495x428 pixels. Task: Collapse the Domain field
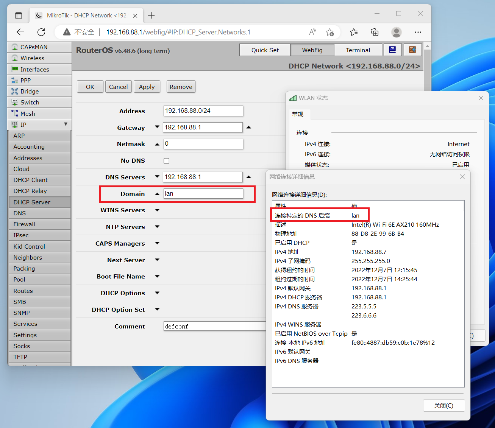coord(157,194)
